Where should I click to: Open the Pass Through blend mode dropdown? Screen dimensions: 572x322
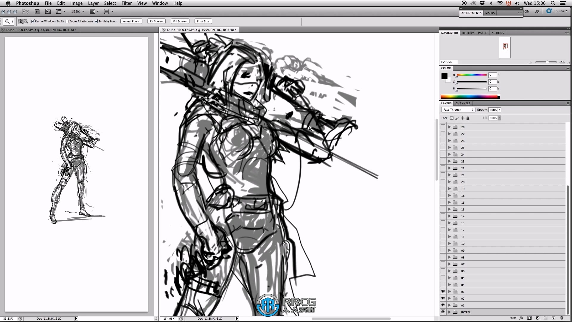point(458,110)
